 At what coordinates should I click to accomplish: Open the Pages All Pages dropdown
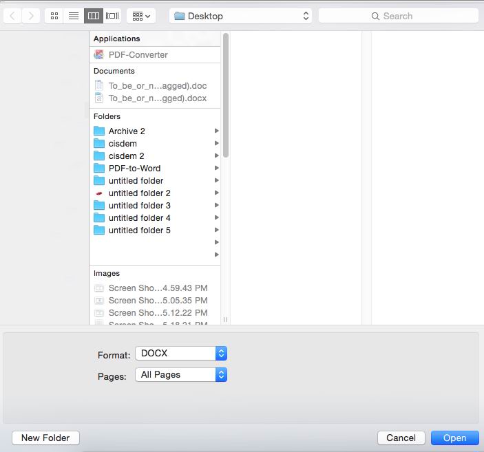[x=181, y=374]
